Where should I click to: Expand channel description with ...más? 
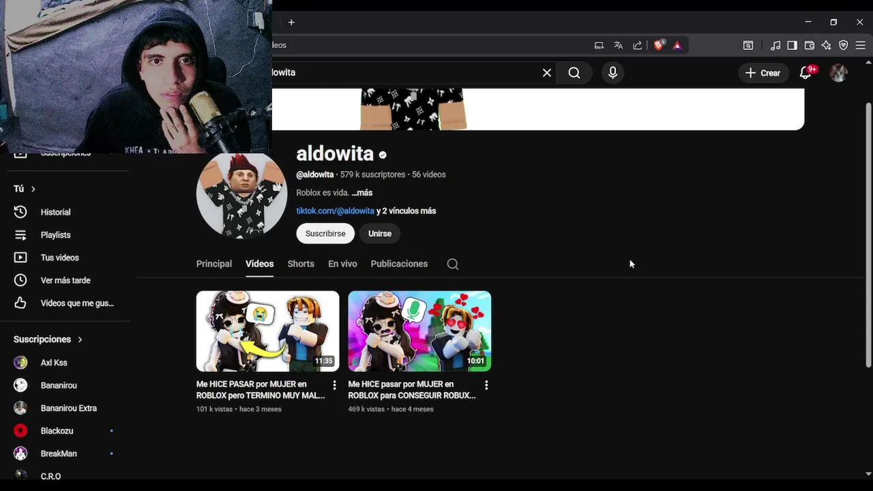pos(361,193)
